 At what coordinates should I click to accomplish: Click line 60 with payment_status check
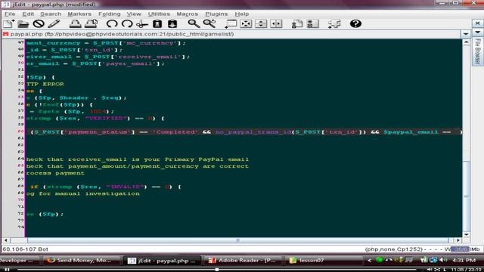click(x=244, y=132)
